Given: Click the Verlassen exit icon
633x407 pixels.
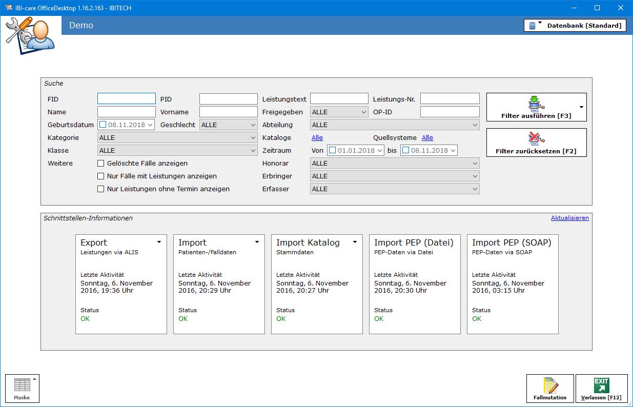Looking at the screenshot, I should coord(601,385).
